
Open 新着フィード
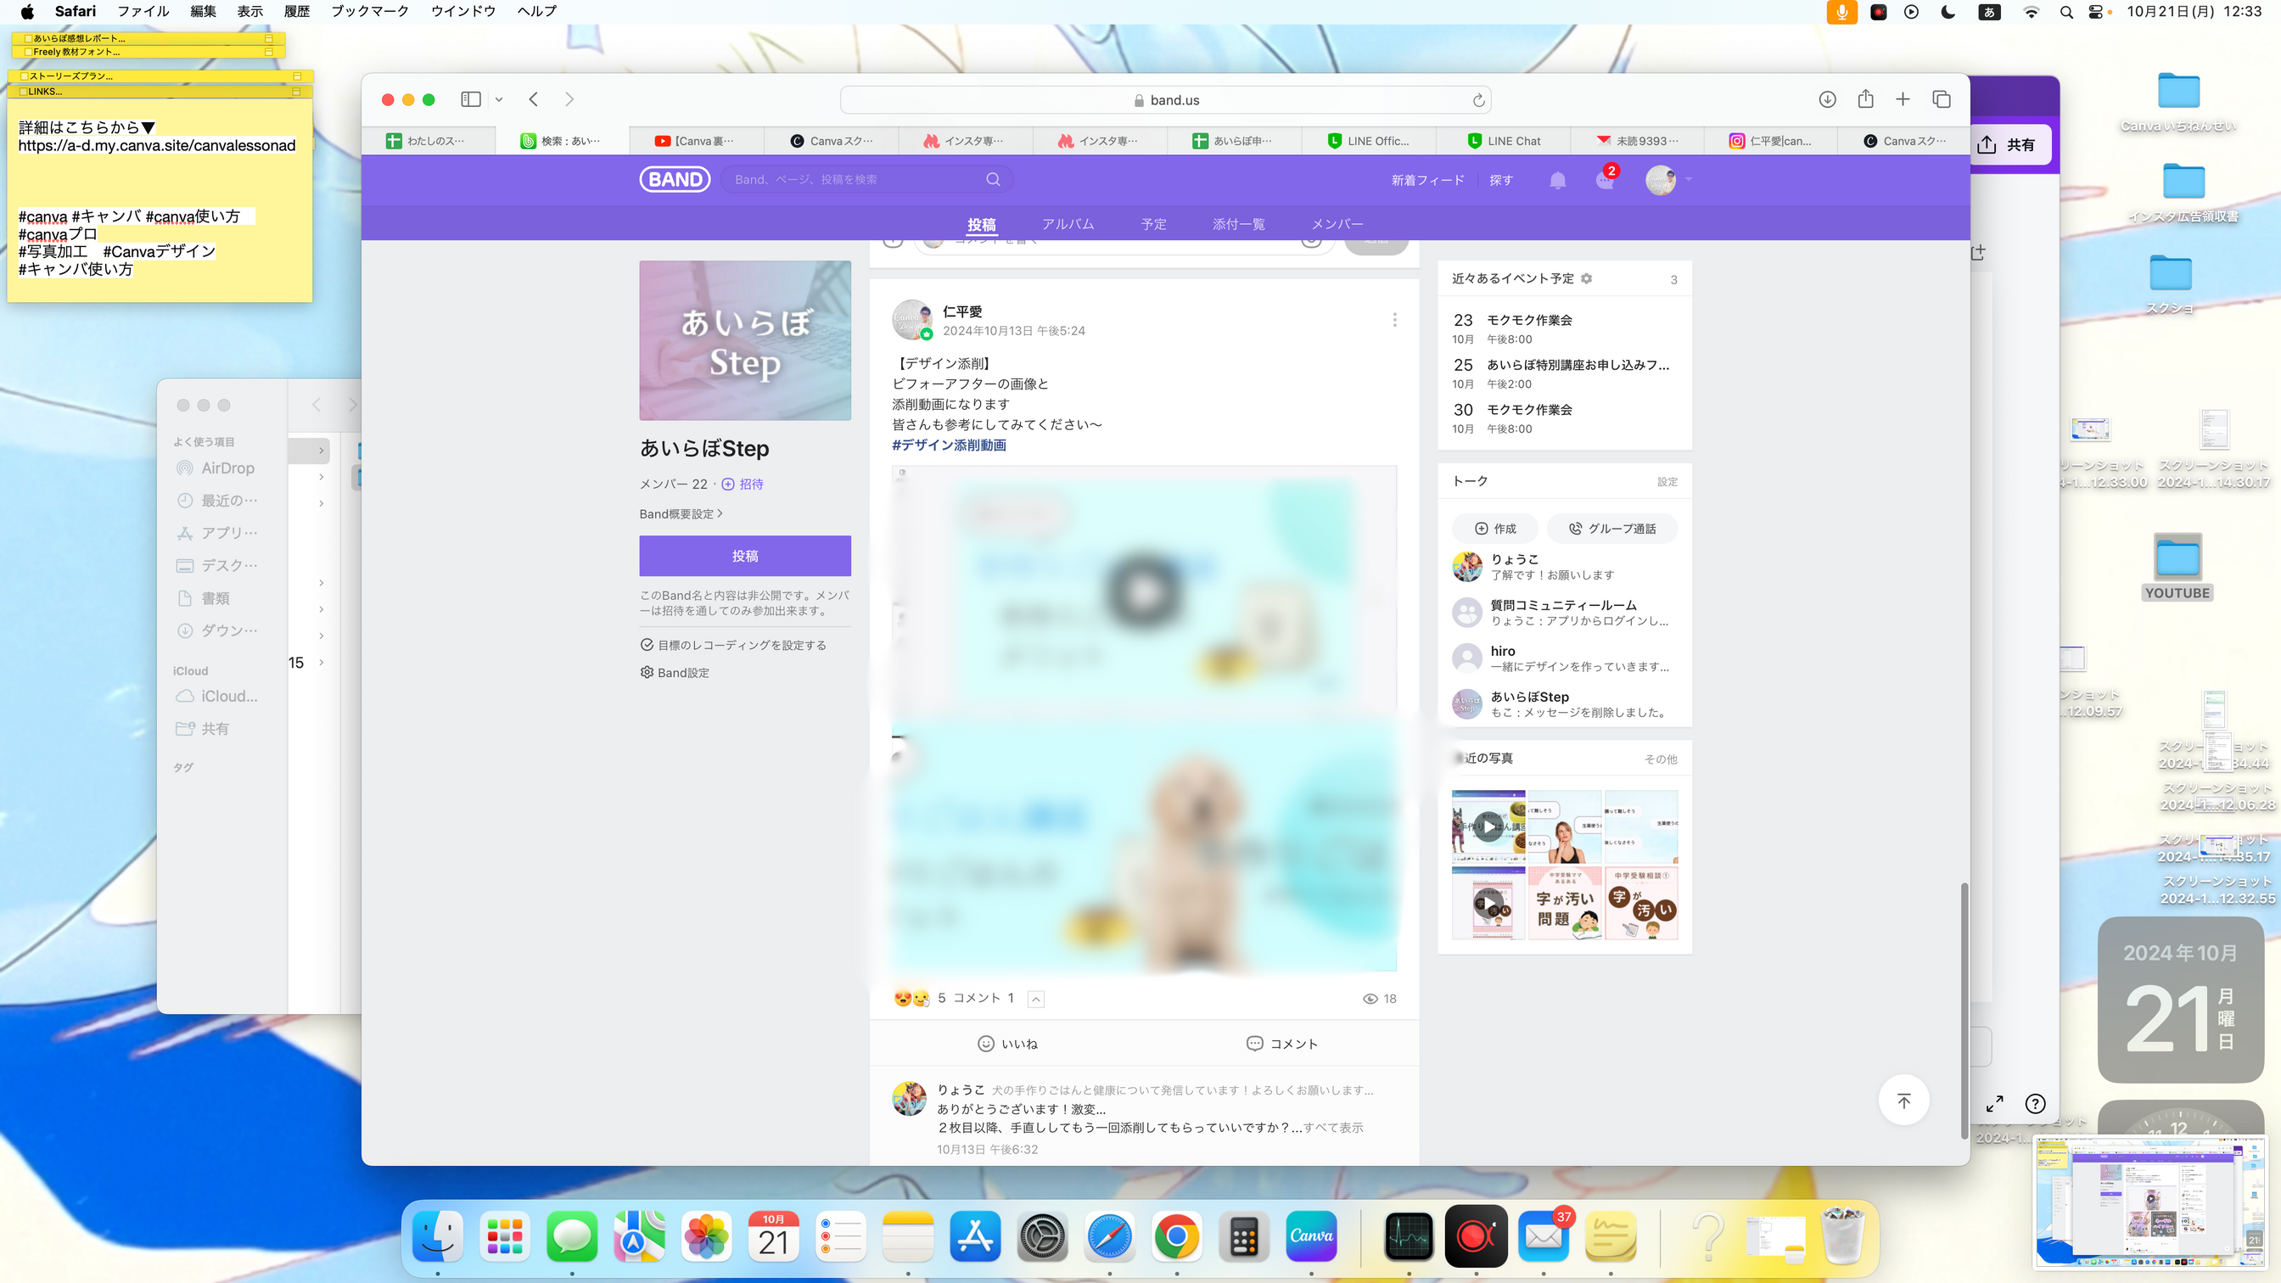[x=1427, y=180]
